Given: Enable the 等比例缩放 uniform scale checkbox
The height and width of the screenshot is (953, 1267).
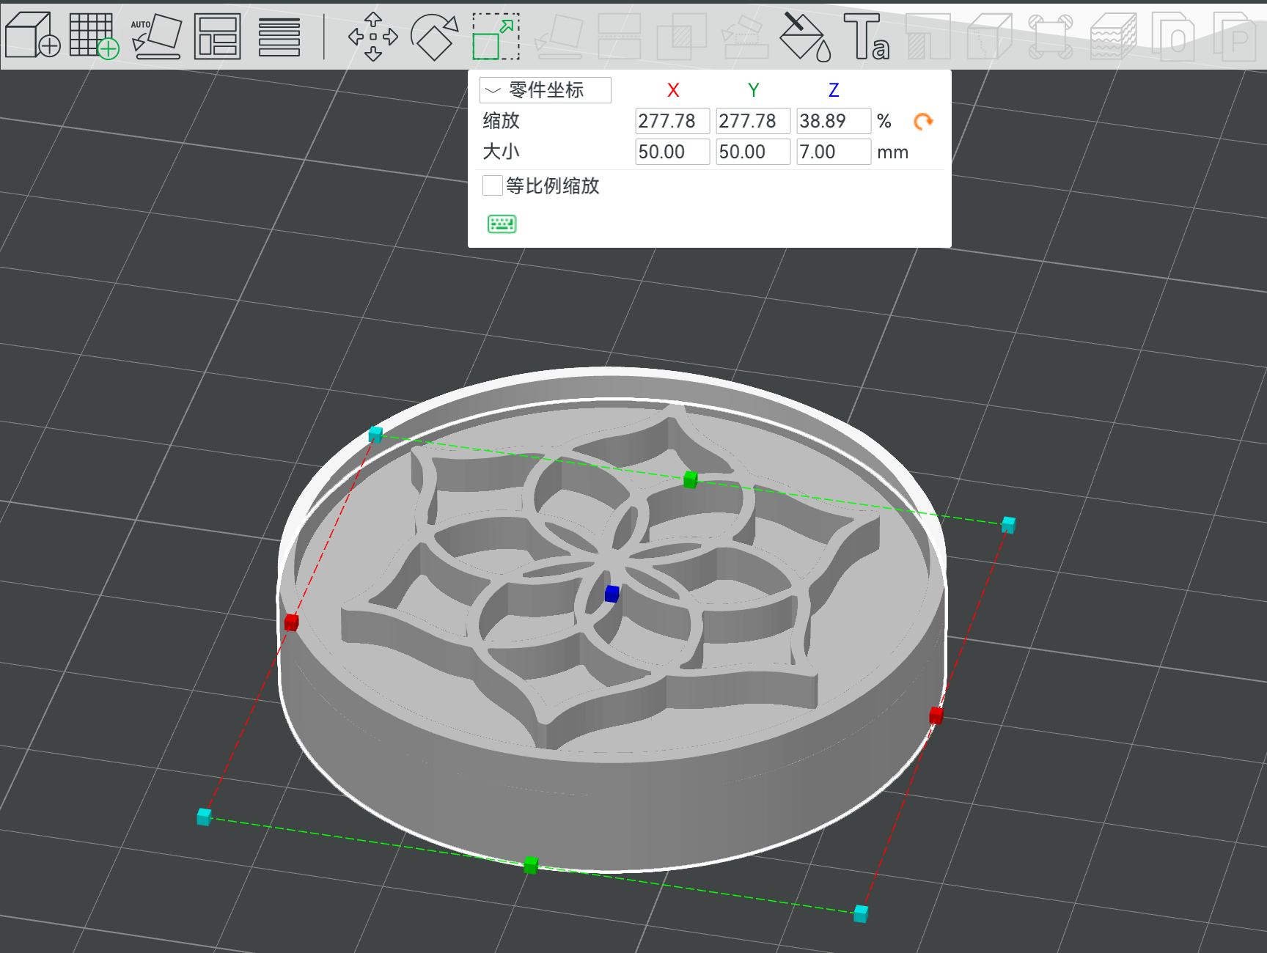Looking at the screenshot, I should [493, 185].
